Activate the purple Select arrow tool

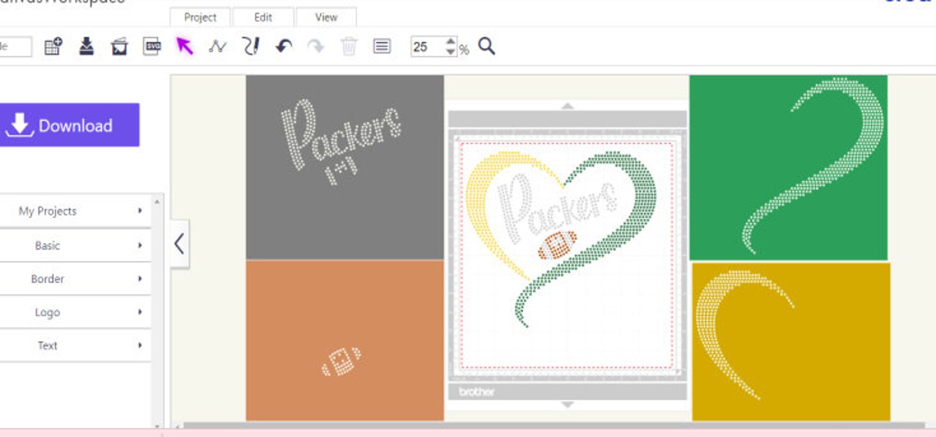pos(184,46)
